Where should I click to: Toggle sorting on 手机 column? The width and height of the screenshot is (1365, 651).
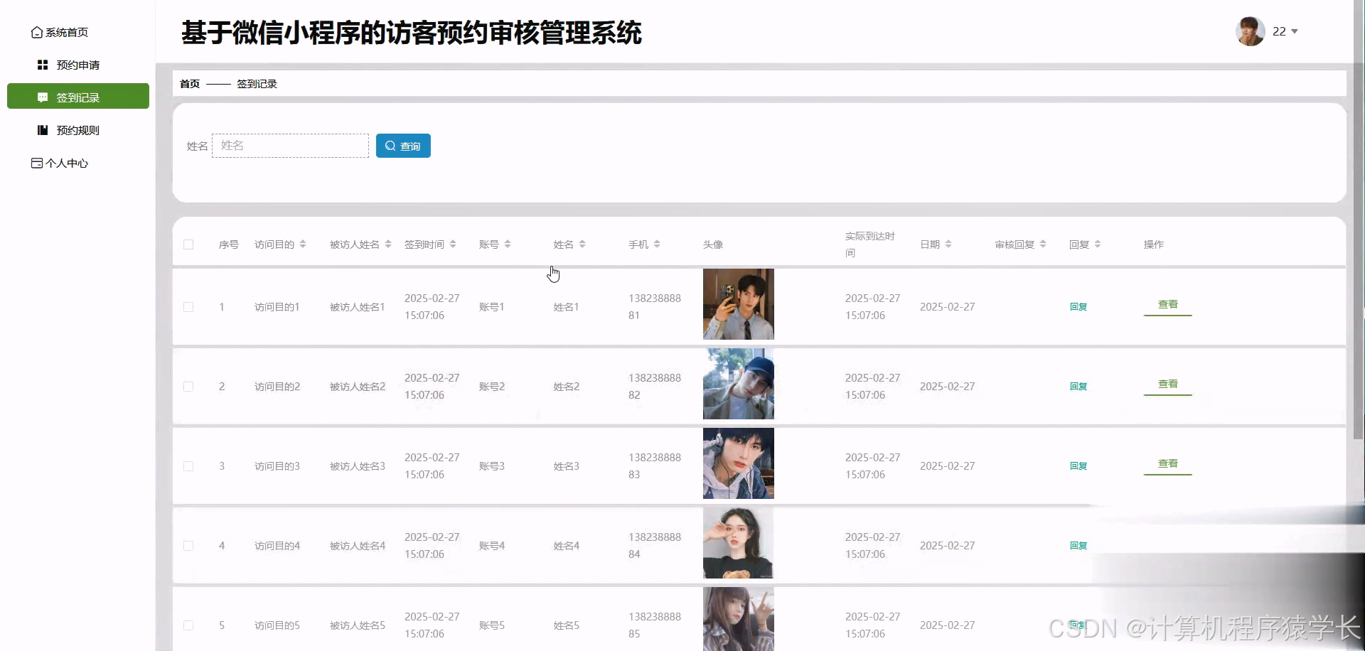[x=658, y=244]
